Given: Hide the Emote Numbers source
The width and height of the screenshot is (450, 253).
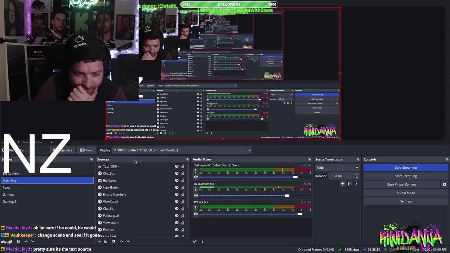Looking at the screenshot, I should [176, 195].
